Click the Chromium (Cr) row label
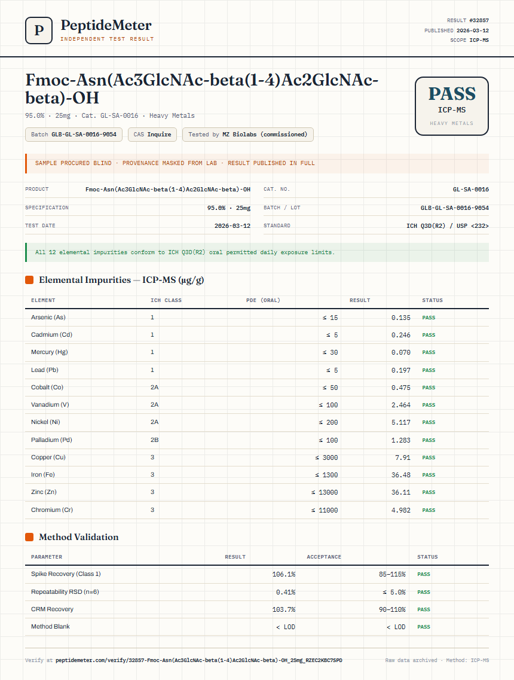This screenshot has width=514, height=680. pos(52,510)
